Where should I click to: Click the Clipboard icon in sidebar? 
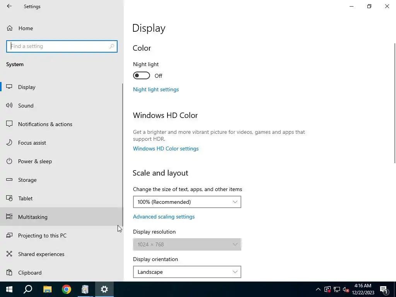click(9, 272)
